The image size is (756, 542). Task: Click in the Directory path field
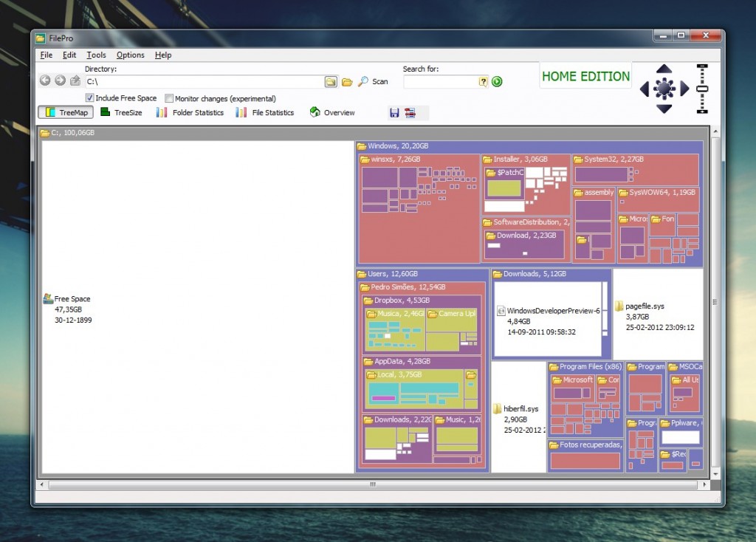[205, 82]
